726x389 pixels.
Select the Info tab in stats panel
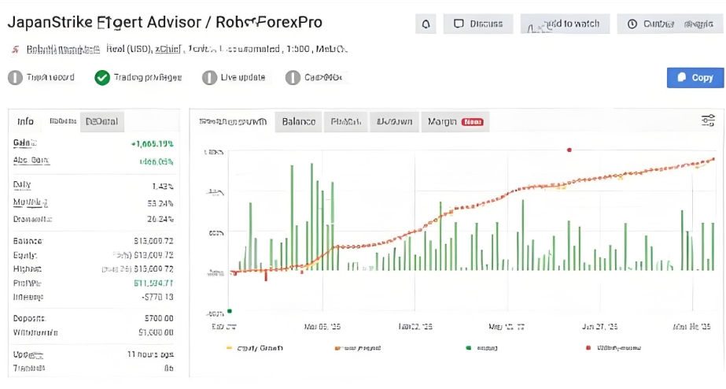tap(26, 121)
